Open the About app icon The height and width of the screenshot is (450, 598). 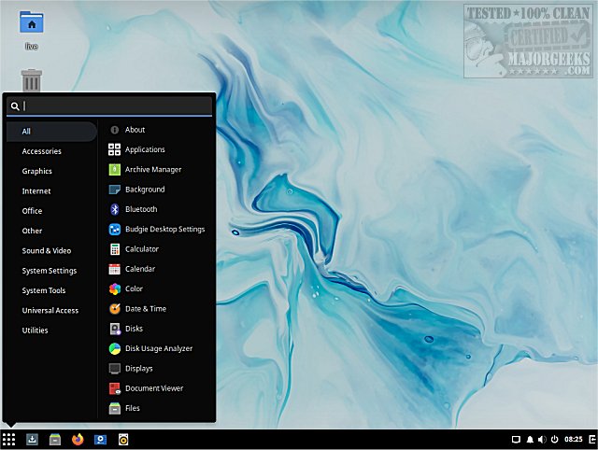[114, 130]
